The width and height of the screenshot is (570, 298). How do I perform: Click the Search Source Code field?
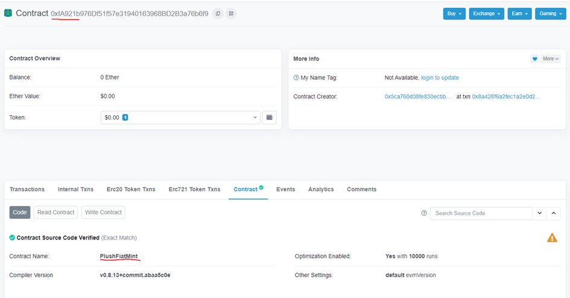click(x=481, y=214)
